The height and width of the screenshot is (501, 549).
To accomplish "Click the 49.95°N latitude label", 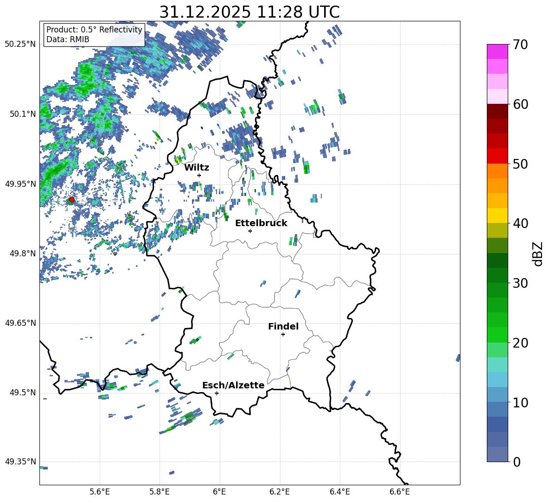I will [20, 184].
